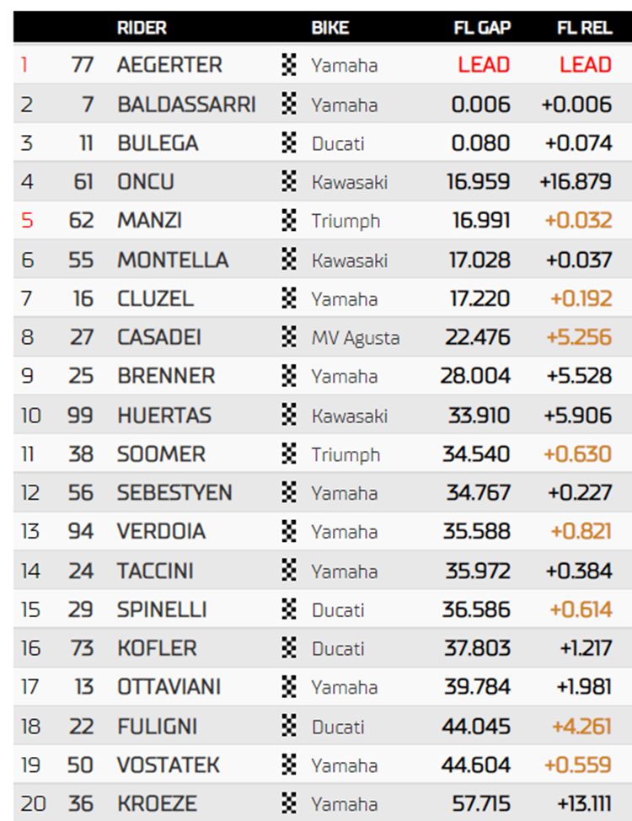Click the checkered flag icon beside AEGERTER
Viewport: 632px width, 821px height.
[289, 65]
